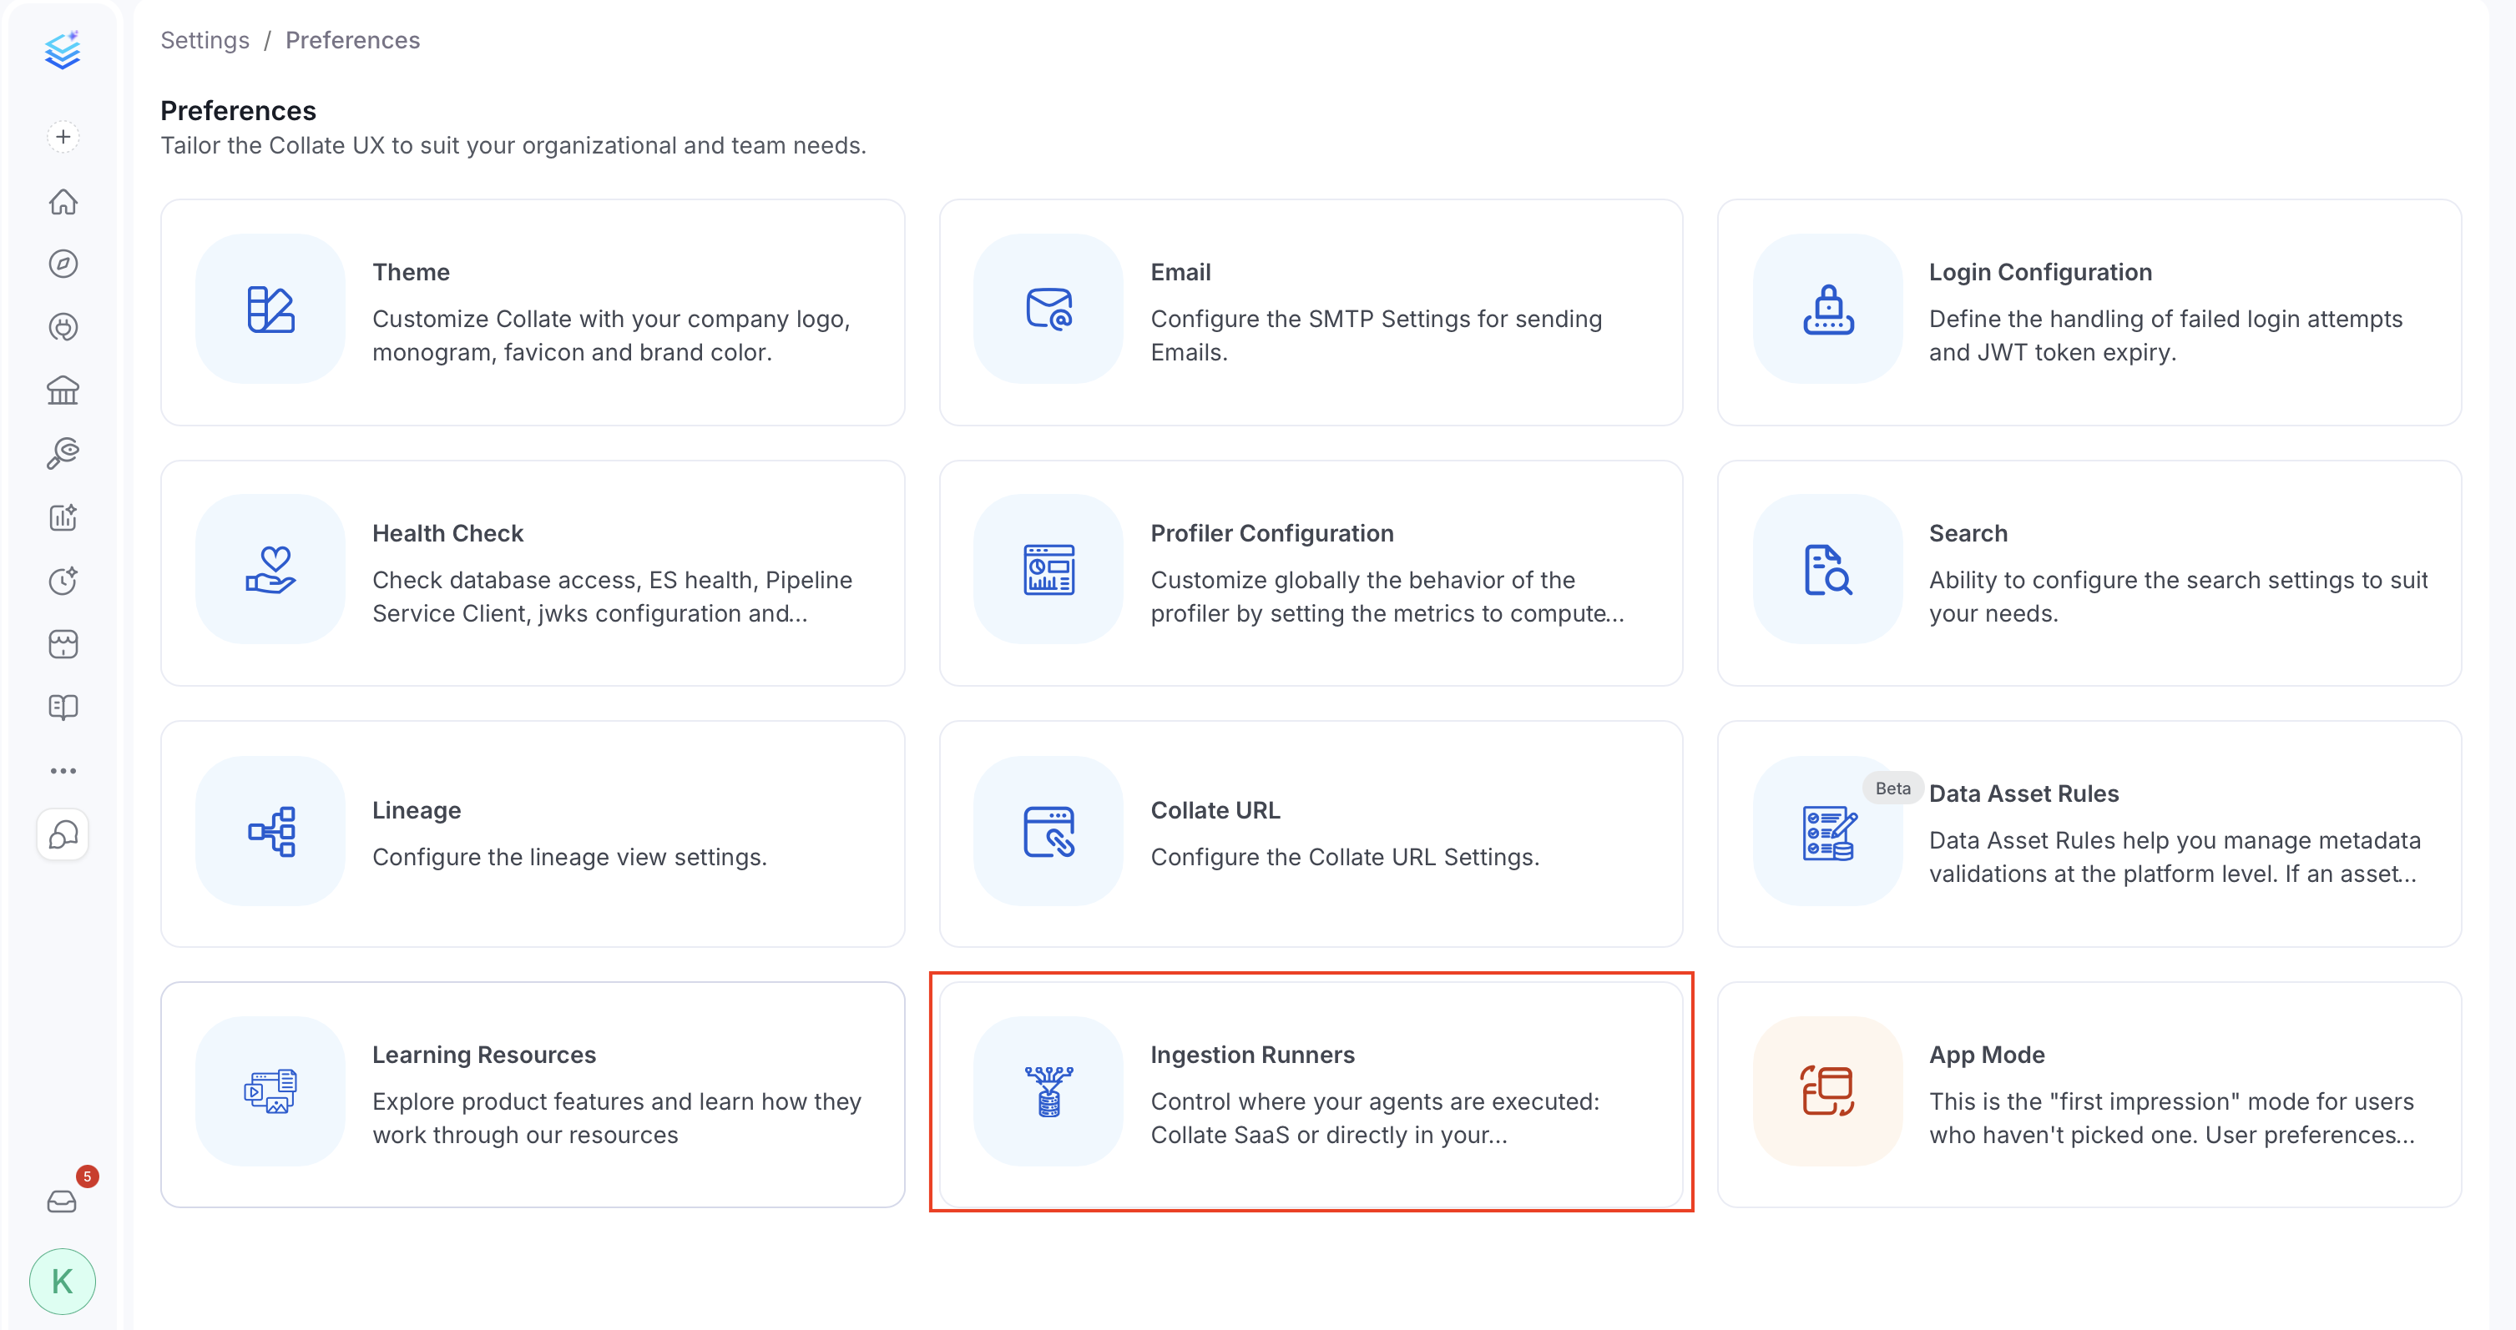Open the storefront marketplace icon
Image resolution: width=2516 pixels, height=1330 pixels.
pyautogui.click(x=63, y=643)
